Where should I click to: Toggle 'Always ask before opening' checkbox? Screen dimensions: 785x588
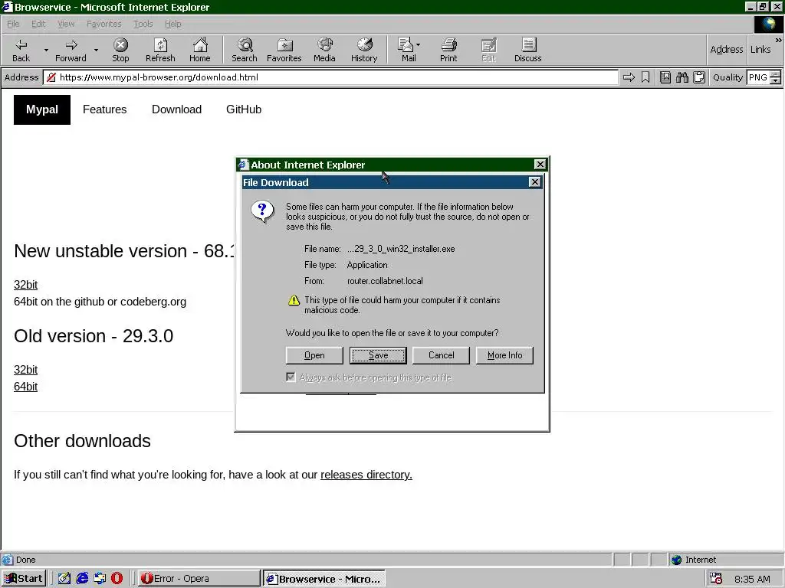pos(291,377)
